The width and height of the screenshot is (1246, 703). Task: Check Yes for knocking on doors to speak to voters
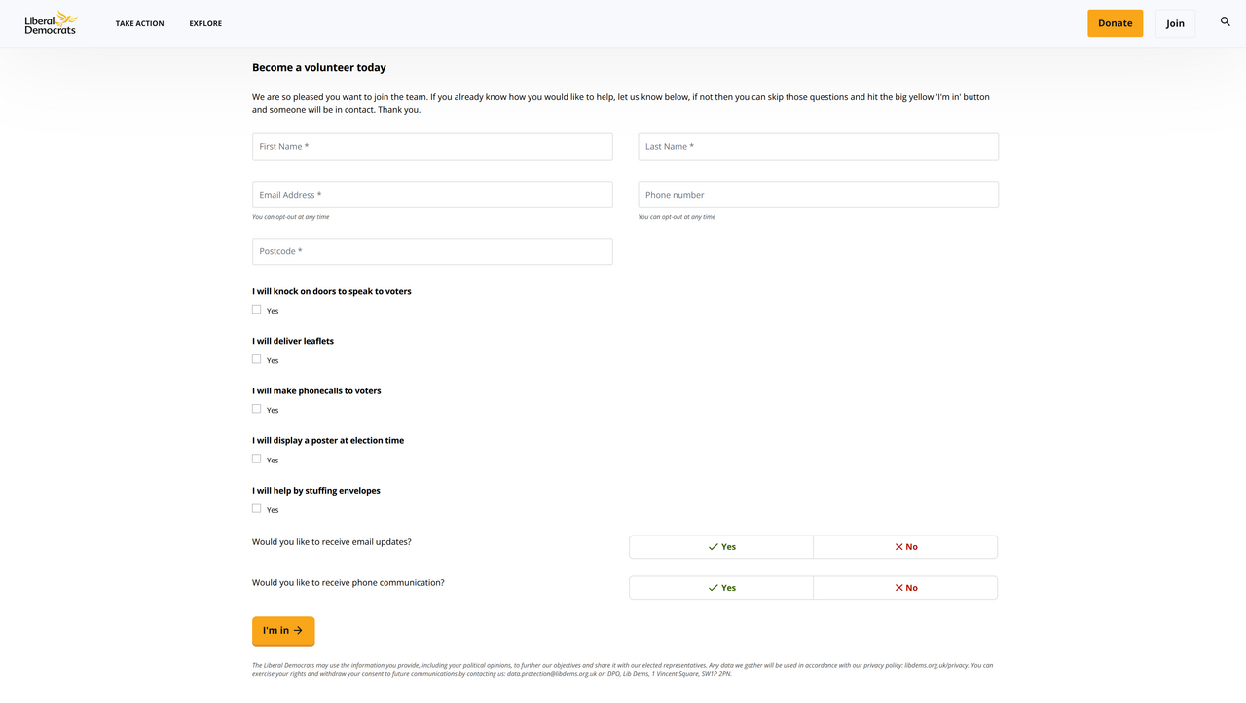(x=255, y=309)
